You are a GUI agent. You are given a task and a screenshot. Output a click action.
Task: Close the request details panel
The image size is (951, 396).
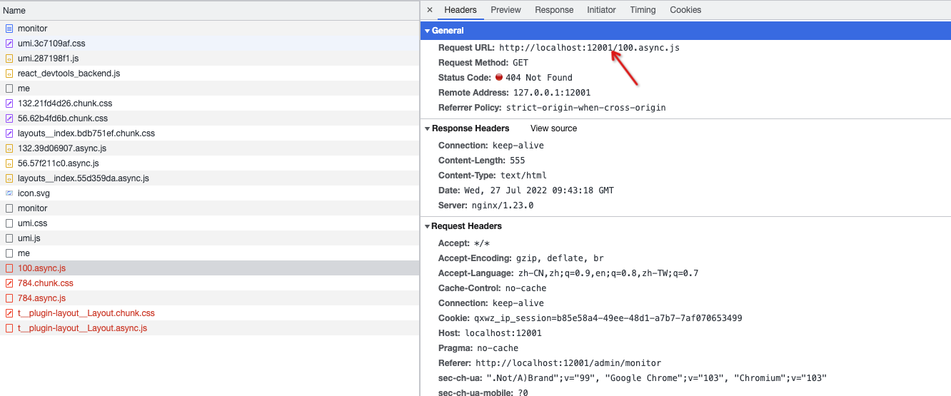(x=429, y=10)
